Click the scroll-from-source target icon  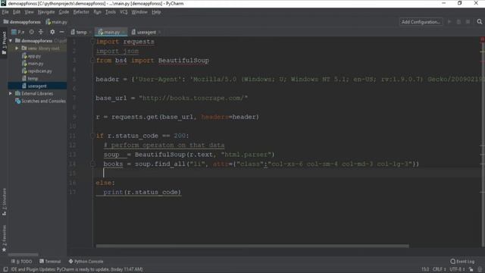click(32, 32)
